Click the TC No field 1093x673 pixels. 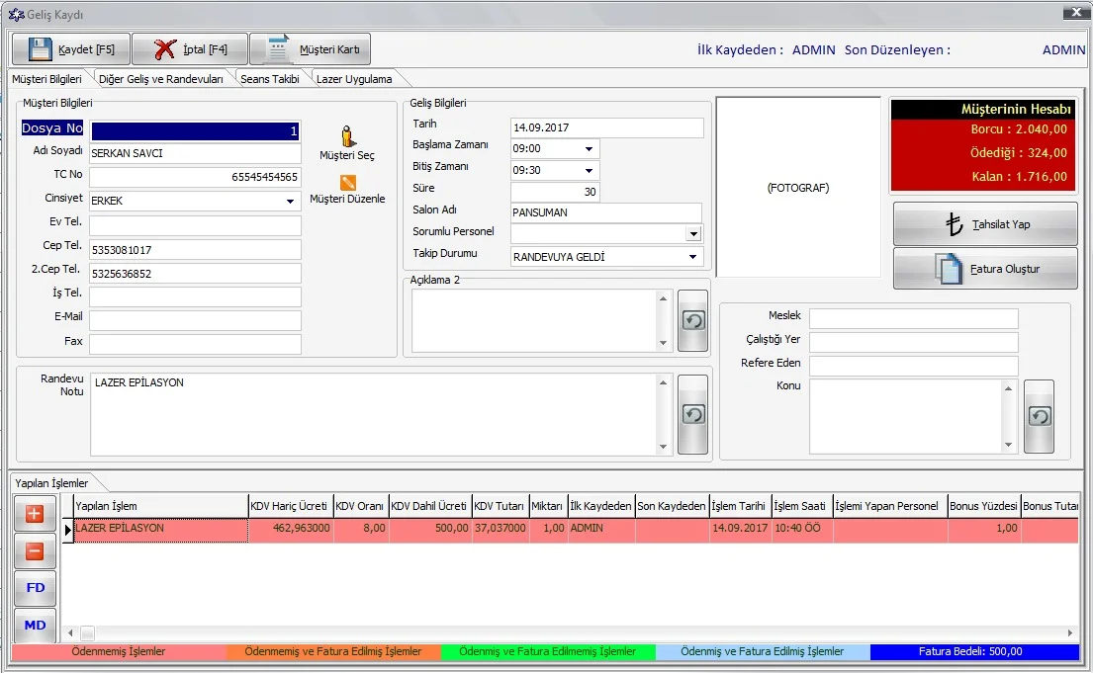click(x=195, y=177)
